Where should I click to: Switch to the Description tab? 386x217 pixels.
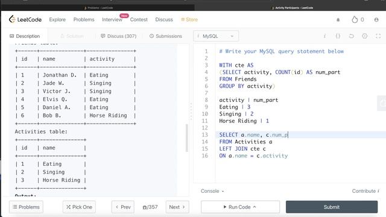[x=25, y=36]
